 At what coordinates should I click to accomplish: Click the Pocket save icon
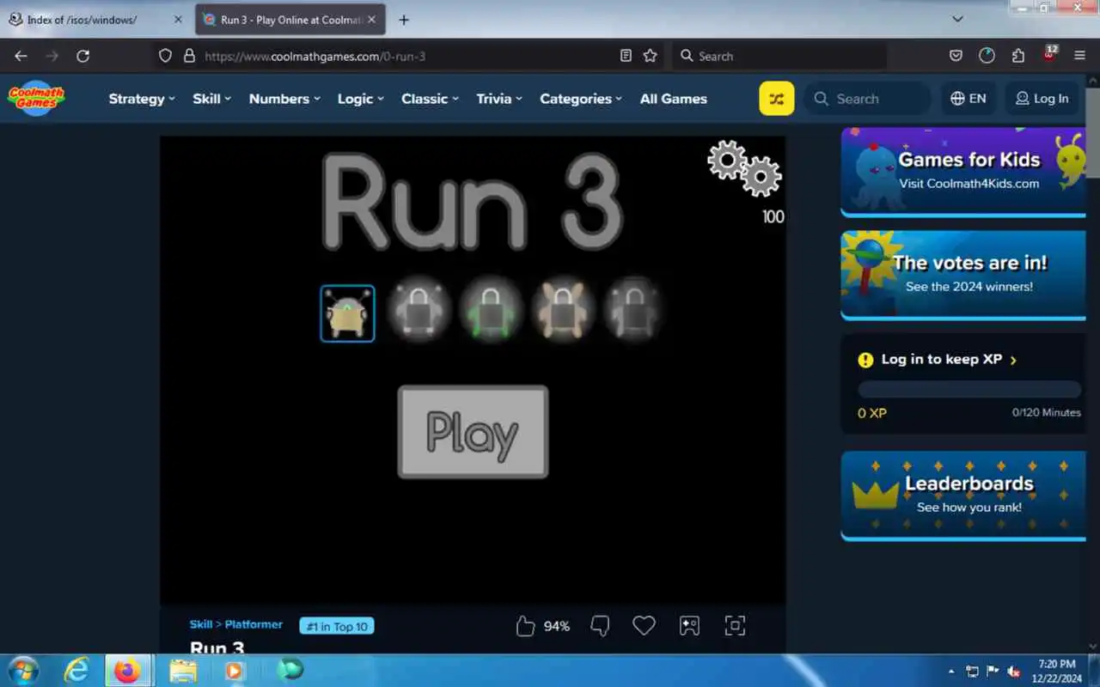[956, 56]
